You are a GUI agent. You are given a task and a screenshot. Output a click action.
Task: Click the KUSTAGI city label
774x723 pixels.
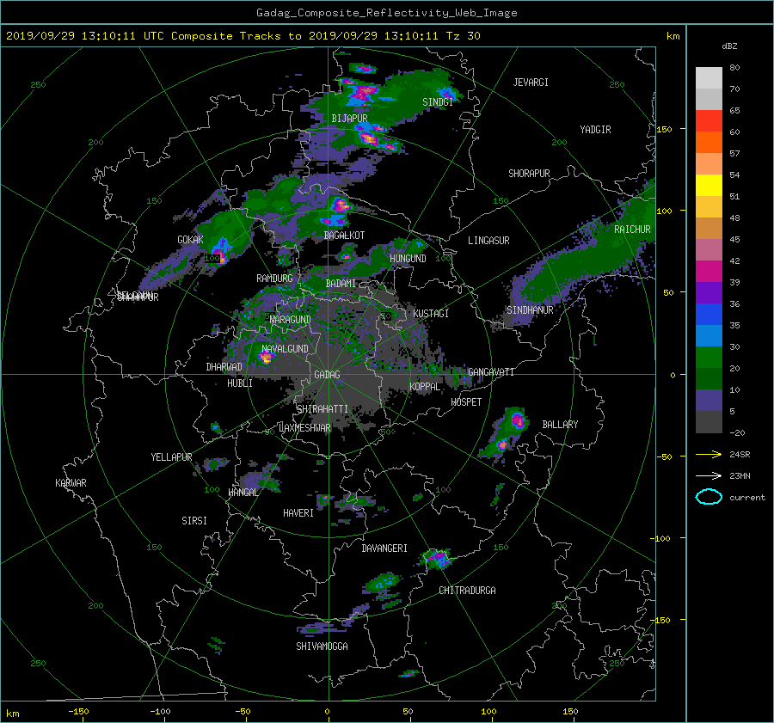431,314
